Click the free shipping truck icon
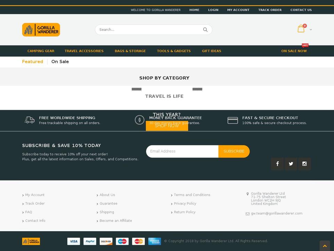The width and height of the screenshot is (334, 251). pos(29,120)
